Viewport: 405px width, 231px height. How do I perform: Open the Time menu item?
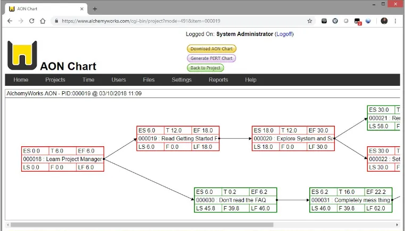88,80
